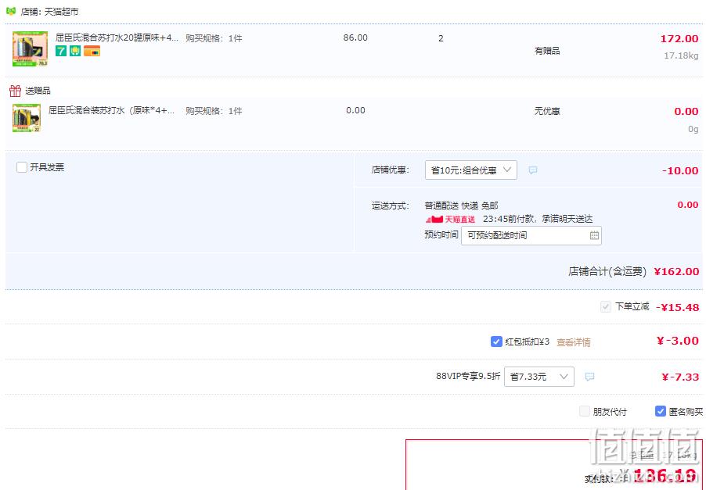The height and width of the screenshot is (490, 706).
Task: Click the -¥15.48 order discount amount
Action: pos(677,307)
